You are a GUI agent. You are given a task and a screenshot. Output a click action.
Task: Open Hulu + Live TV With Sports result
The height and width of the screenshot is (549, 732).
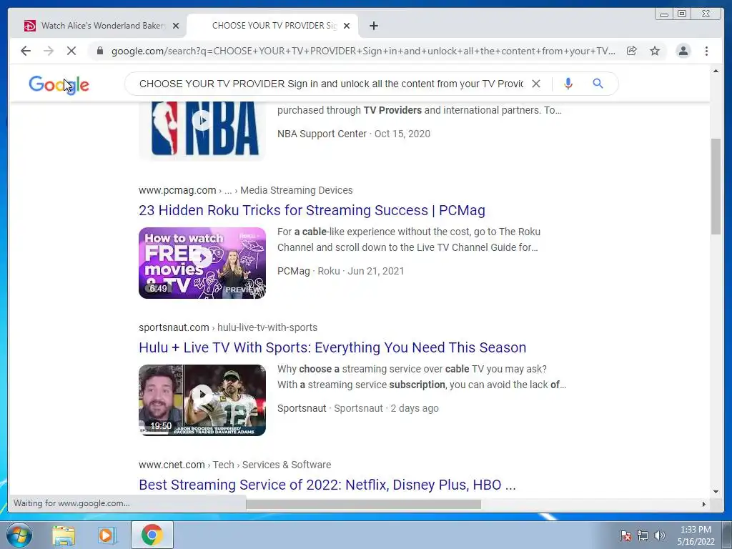point(332,348)
